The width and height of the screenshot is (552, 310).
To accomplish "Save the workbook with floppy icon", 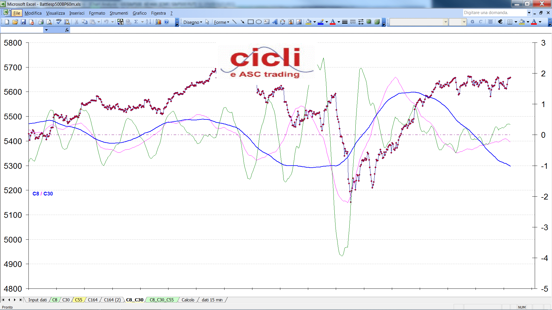I will [x=23, y=22].
